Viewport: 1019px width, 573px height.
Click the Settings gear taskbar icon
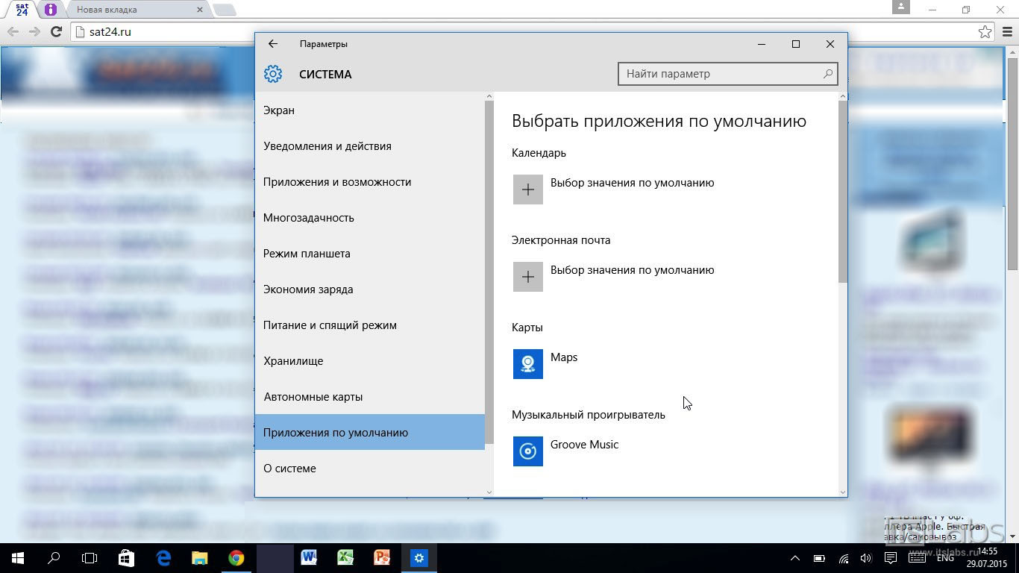click(x=419, y=558)
